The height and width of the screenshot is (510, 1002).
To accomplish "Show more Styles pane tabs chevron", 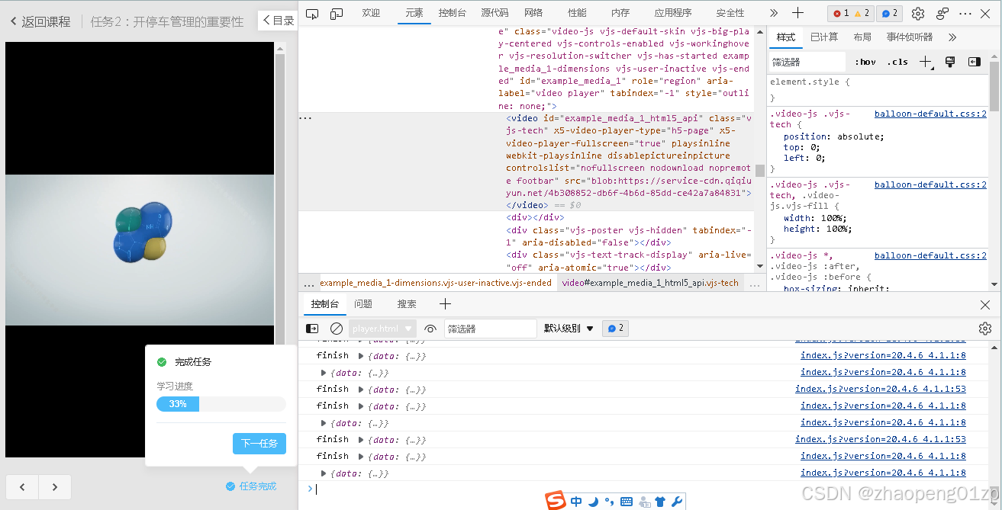I will click(x=952, y=37).
